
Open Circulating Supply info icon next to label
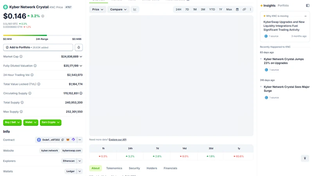[30, 93]
